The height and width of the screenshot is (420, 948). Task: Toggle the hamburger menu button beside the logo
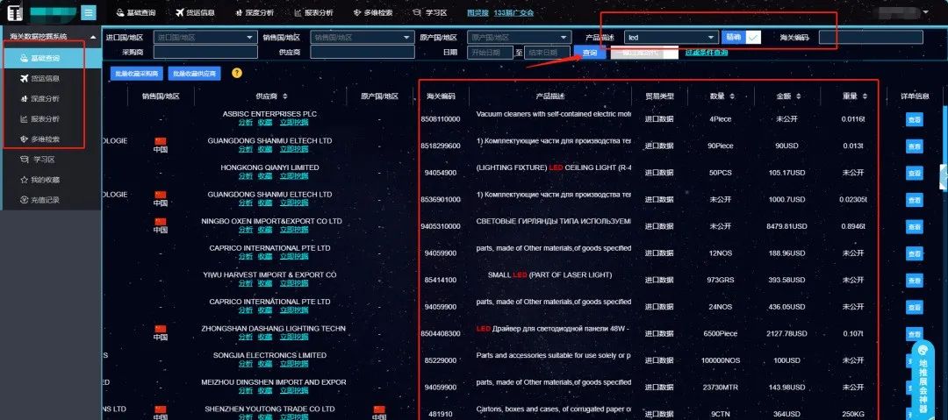[89, 12]
